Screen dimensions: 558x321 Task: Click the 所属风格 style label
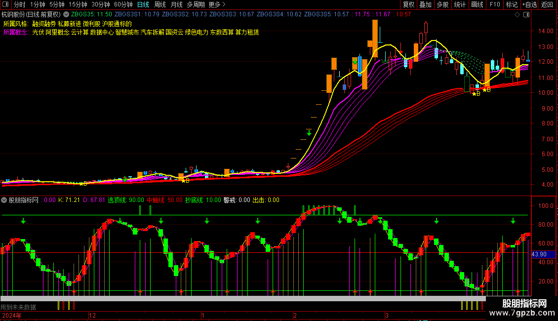click(x=16, y=24)
